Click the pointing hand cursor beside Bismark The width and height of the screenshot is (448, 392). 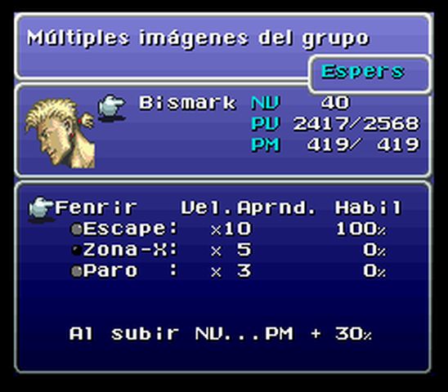111,108
